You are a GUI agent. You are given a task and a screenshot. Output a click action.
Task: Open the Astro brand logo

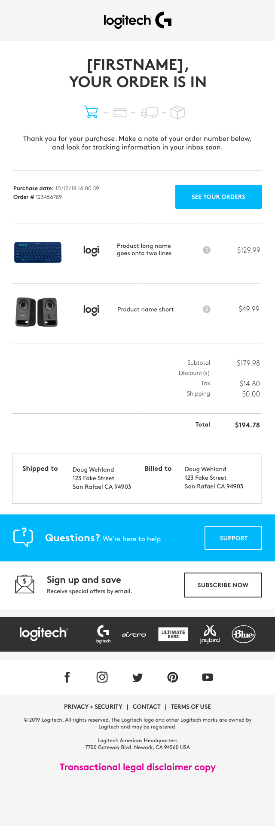click(x=134, y=634)
